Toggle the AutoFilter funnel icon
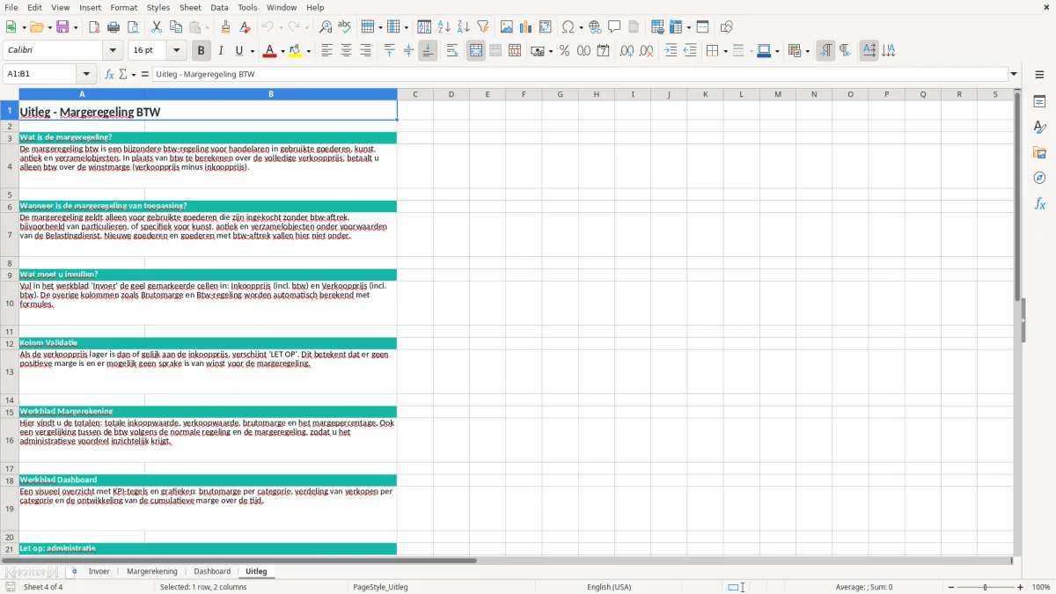Screen dimensions: 1056x594 pyautogui.click(x=482, y=27)
